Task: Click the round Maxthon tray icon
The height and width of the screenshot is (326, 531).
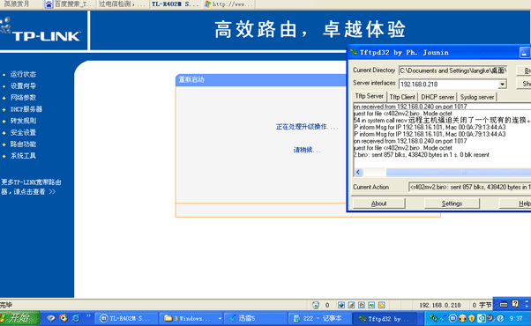Action: (452, 318)
